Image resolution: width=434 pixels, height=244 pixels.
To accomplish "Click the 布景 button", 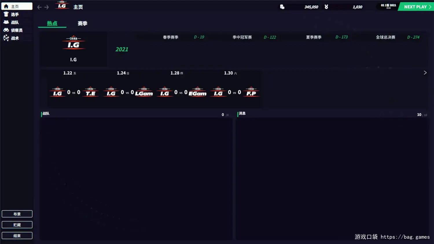I will 17,214.
